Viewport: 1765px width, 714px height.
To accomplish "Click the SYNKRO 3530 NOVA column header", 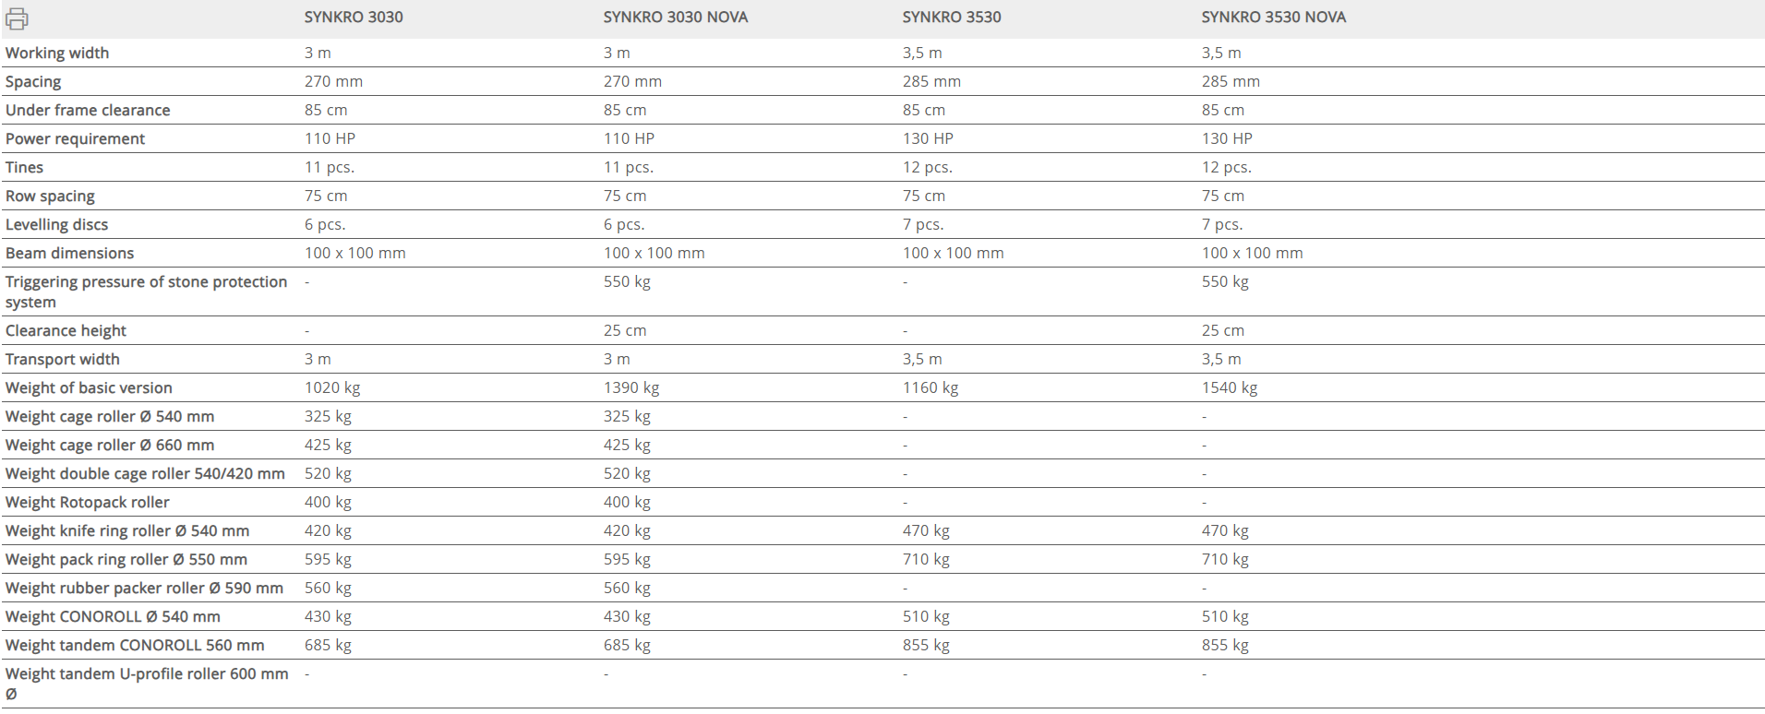I will pos(1273,17).
